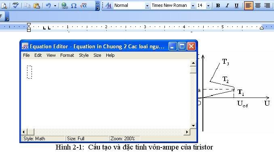Open the Style menu in Equation Editor

(x=84, y=55)
